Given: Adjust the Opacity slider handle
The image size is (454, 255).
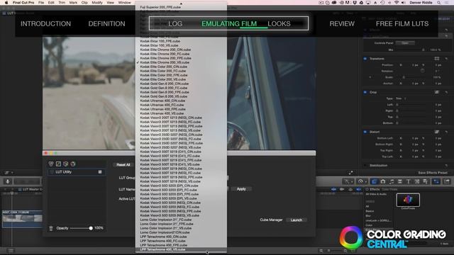Looking at the screenshot, I should [91, 228].
